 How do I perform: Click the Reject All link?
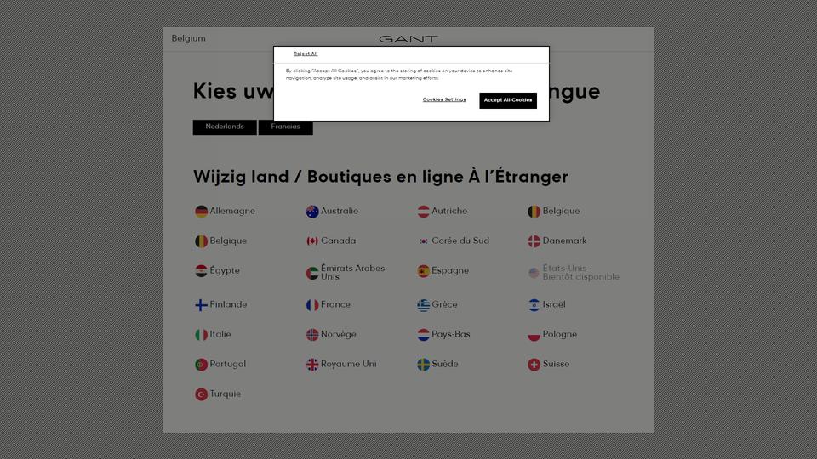[x=306, y=54]
